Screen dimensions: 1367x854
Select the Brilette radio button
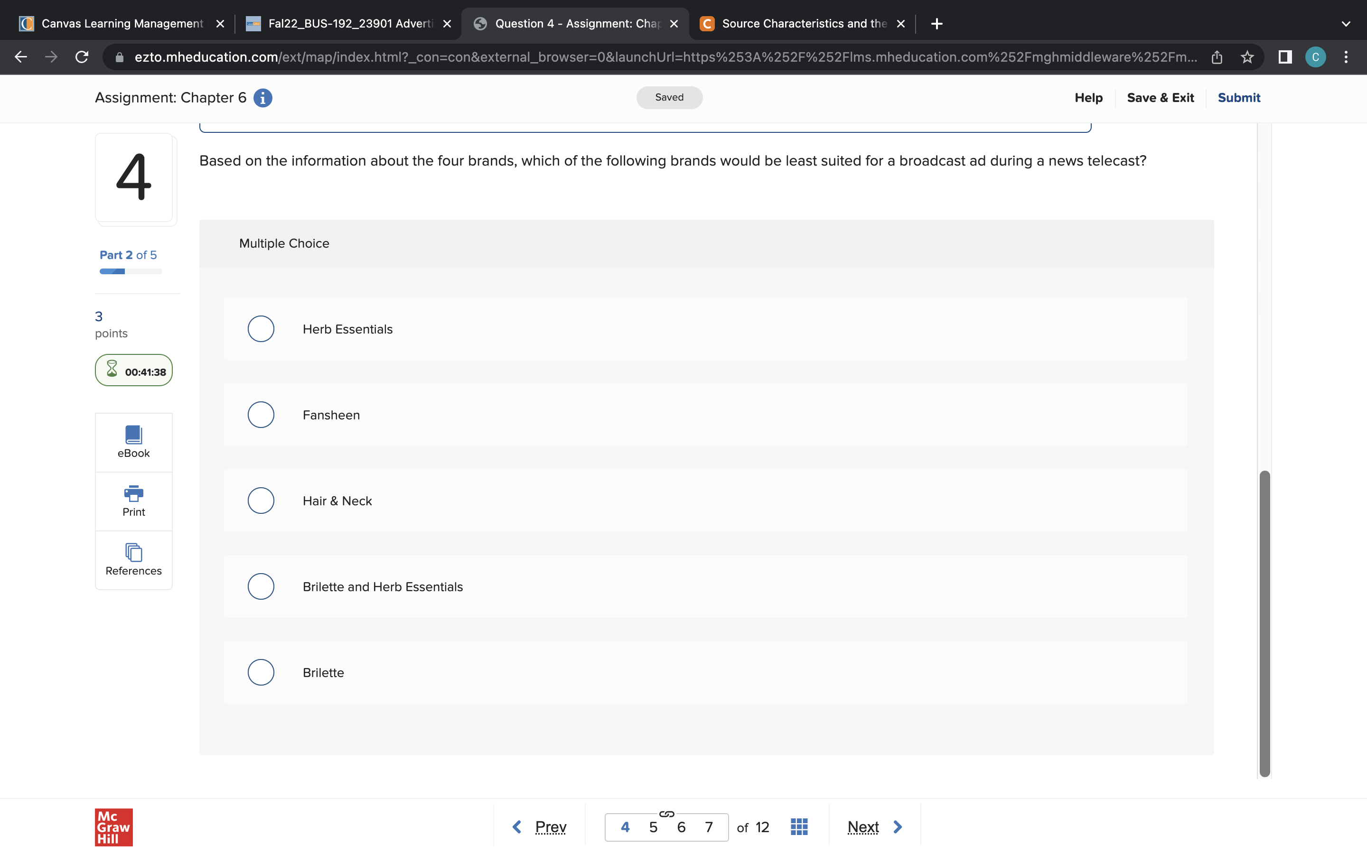coord(261,672)
